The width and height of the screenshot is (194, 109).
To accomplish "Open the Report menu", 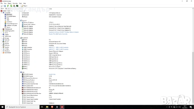I will [9, 3].
